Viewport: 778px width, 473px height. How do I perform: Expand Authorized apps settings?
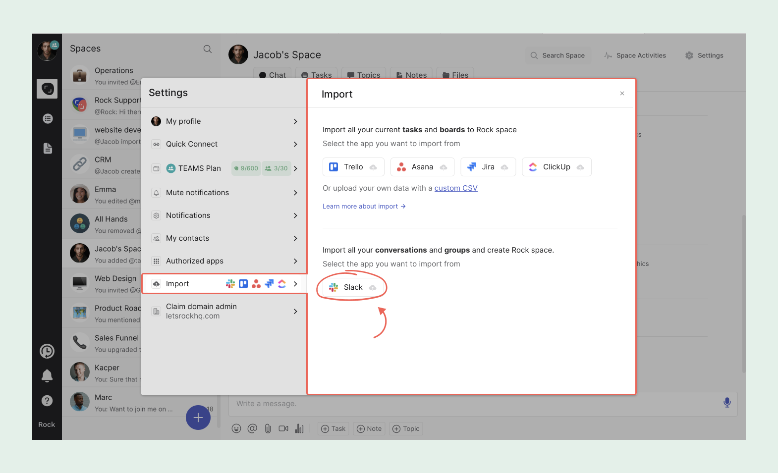[x=224, y=261]
